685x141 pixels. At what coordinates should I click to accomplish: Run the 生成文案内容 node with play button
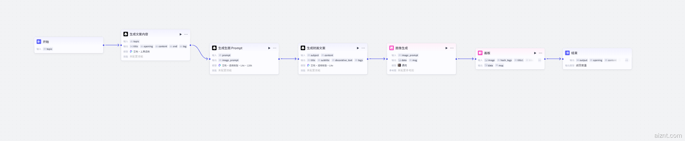181,34
